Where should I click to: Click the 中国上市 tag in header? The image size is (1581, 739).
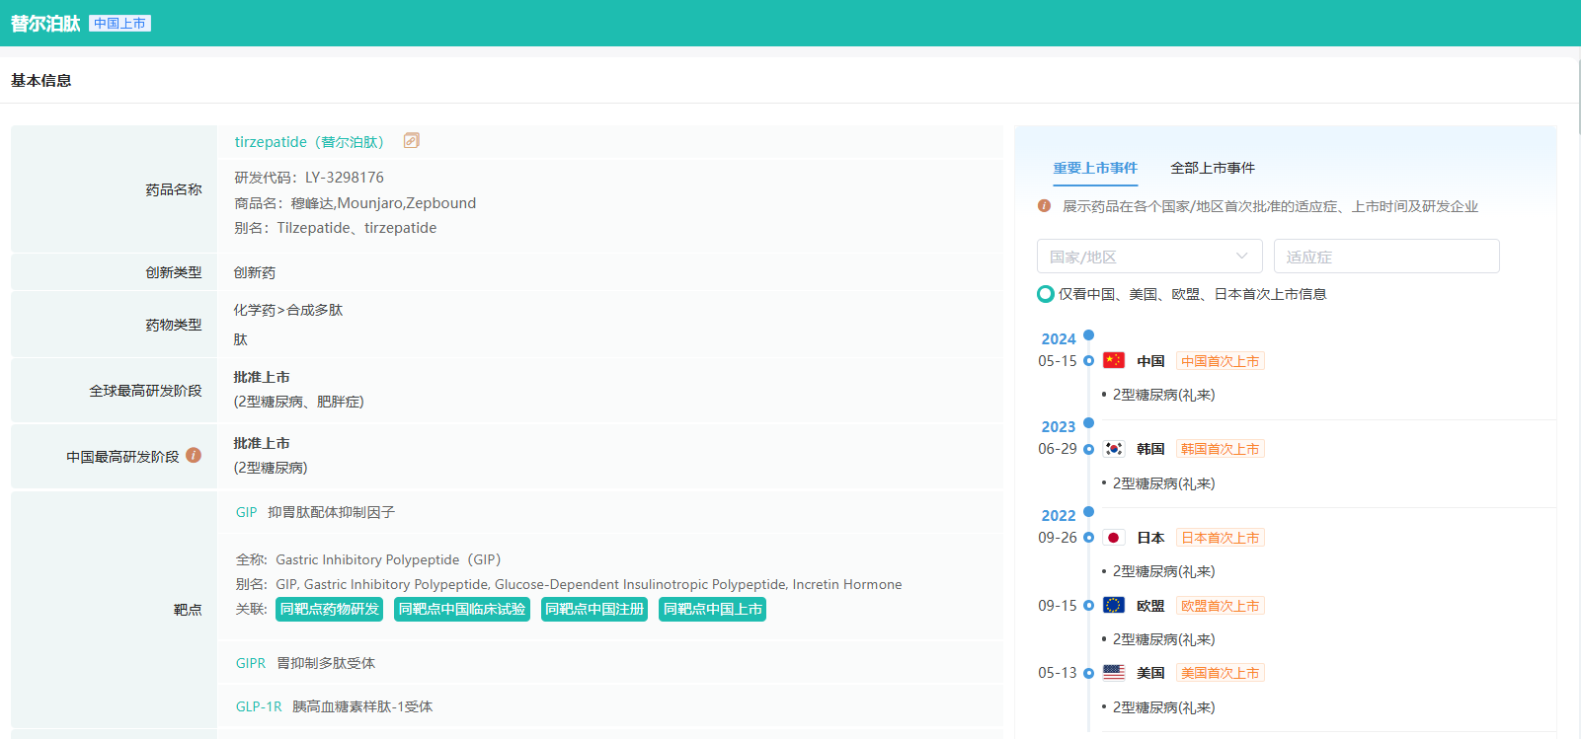[x=119, y=24]
